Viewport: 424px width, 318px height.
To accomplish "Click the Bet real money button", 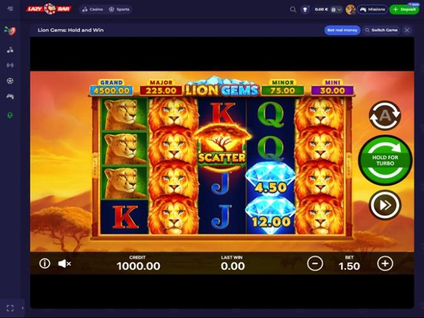I will (342, 30).
